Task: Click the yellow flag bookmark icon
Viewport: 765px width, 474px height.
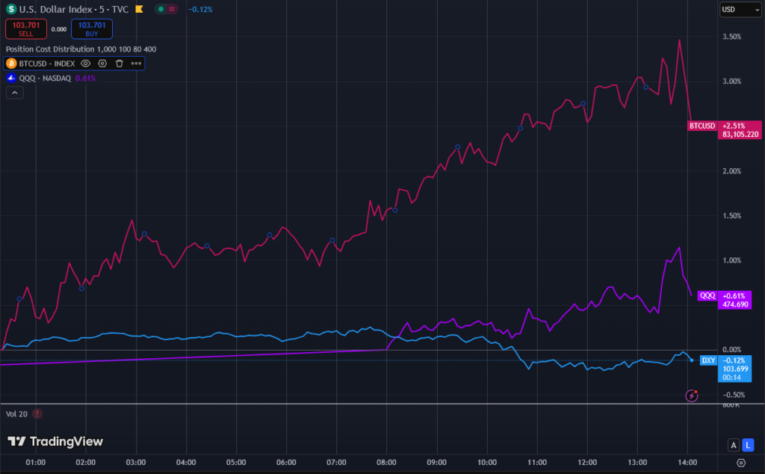Action: click(x=139, y=8)
